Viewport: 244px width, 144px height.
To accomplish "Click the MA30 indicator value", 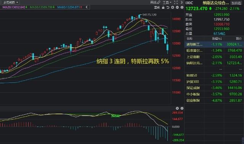I will pyautogui.click(x=42, y=7).
